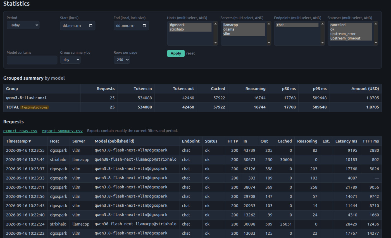This screenshot has height=238, width=391.
Task: Click the '1 estimated rows' badge
Action: click(x=34, y=107)
